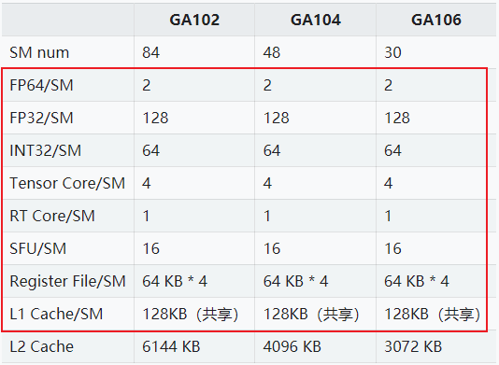Click GA102's 64 KB * 4 register cell
The height and width of the screenshot is (365, 499).
point(175,281)
